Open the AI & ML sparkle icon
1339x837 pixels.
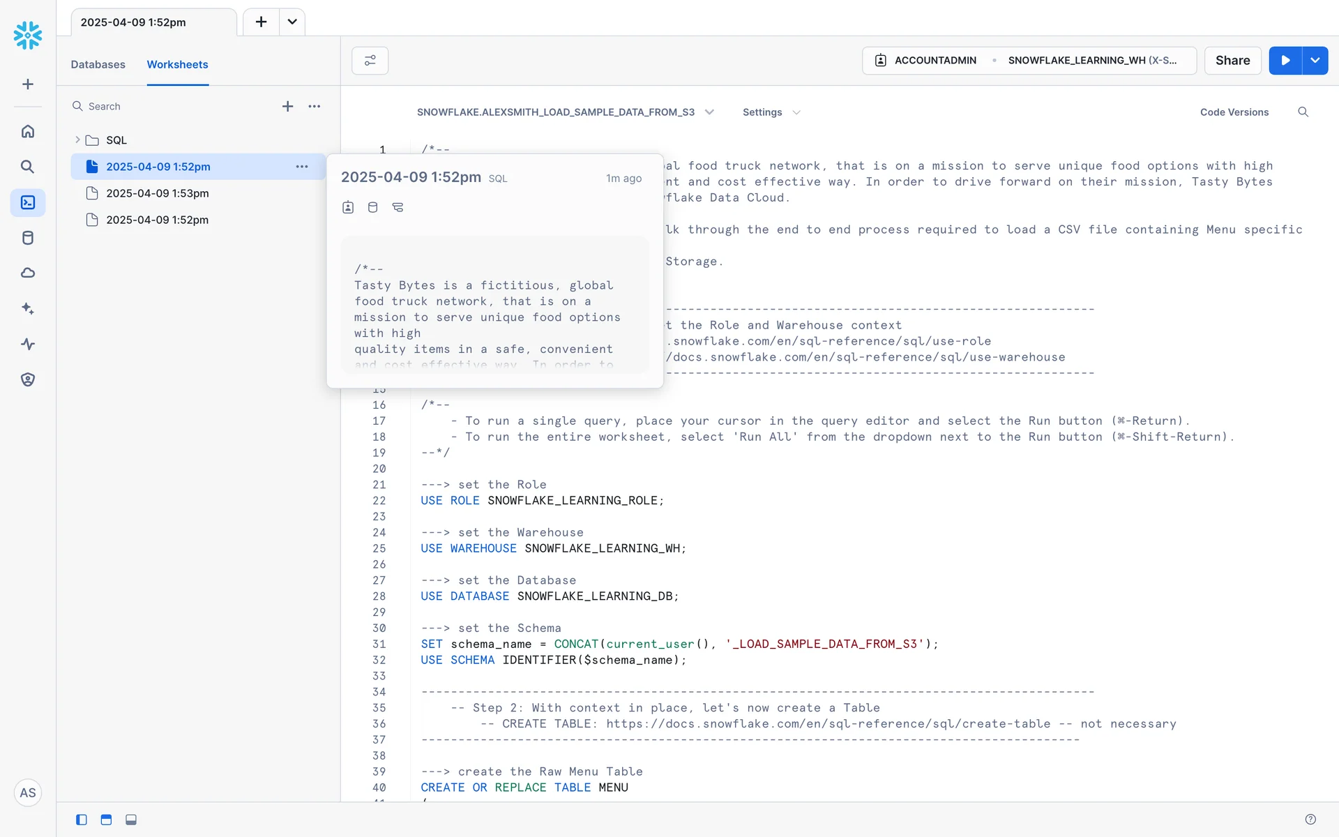(28, 308)
